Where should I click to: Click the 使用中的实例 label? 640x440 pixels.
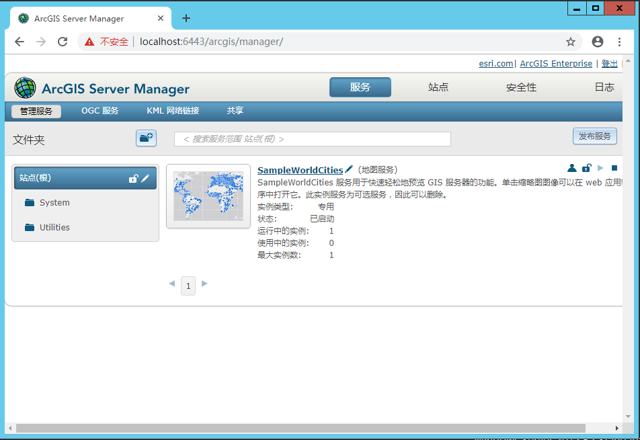pyautogui.click(x=283, y=243)
